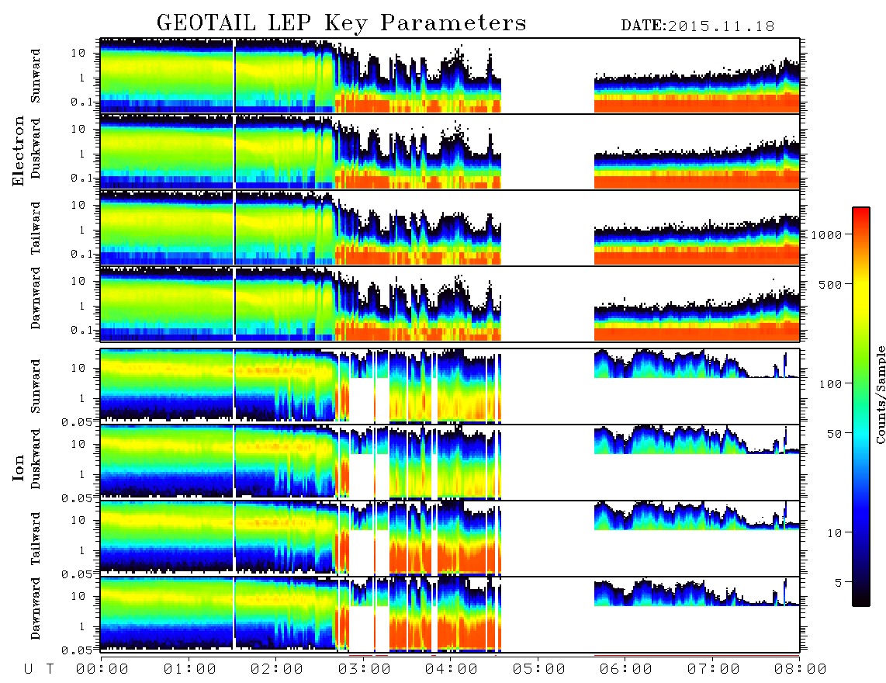
Task: Click the red top of the colorbar
Action: pyautogui.click(x=861, y=215)
